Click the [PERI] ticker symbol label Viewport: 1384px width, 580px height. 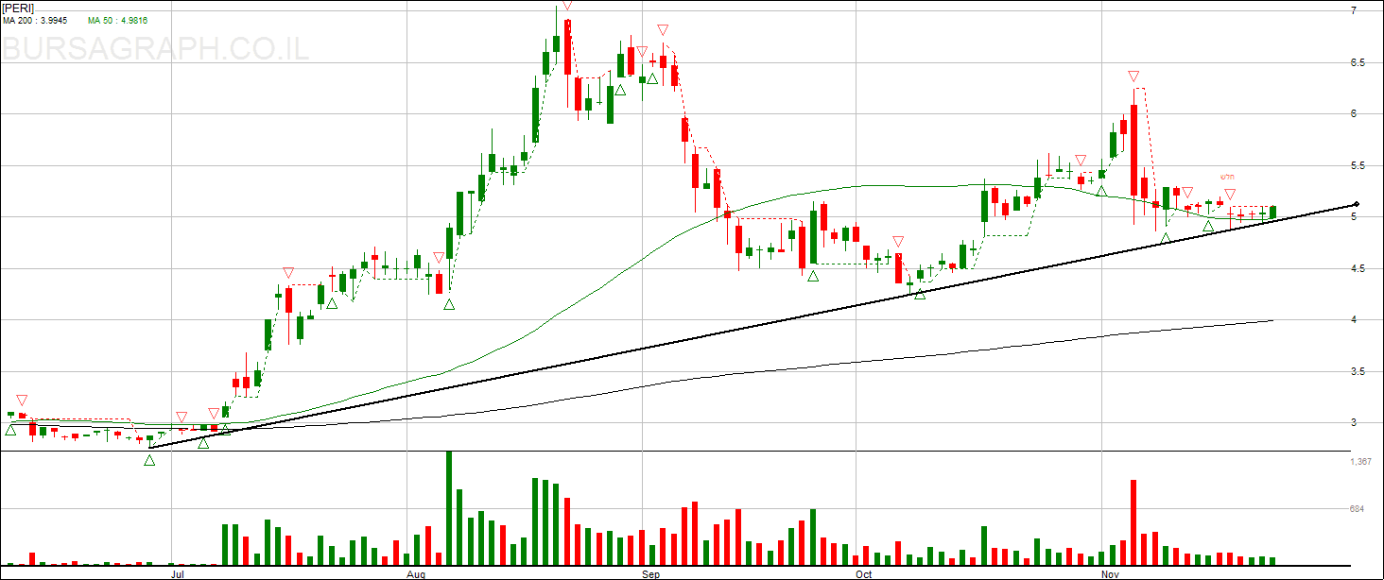[x=18, y=8]
